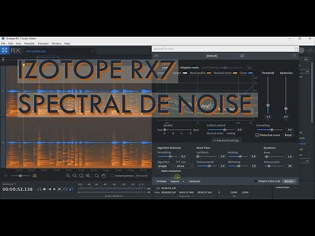Expand the right panel upper dropdown chevron

point(307,71)
